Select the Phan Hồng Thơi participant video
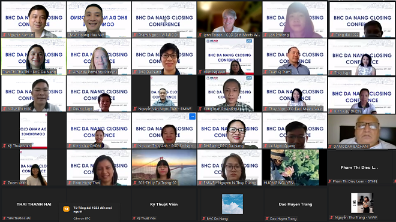Screen dimensions: 396x222 coord(99,168)
